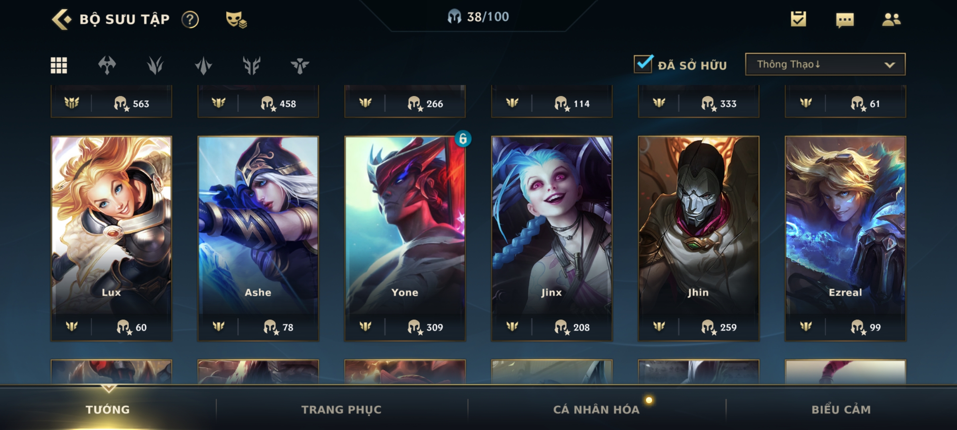
Task: Select the Ezreal champion card
Action: (845, 238)
